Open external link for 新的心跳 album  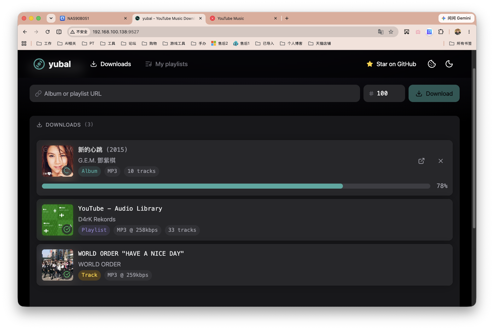click(421, 161)
